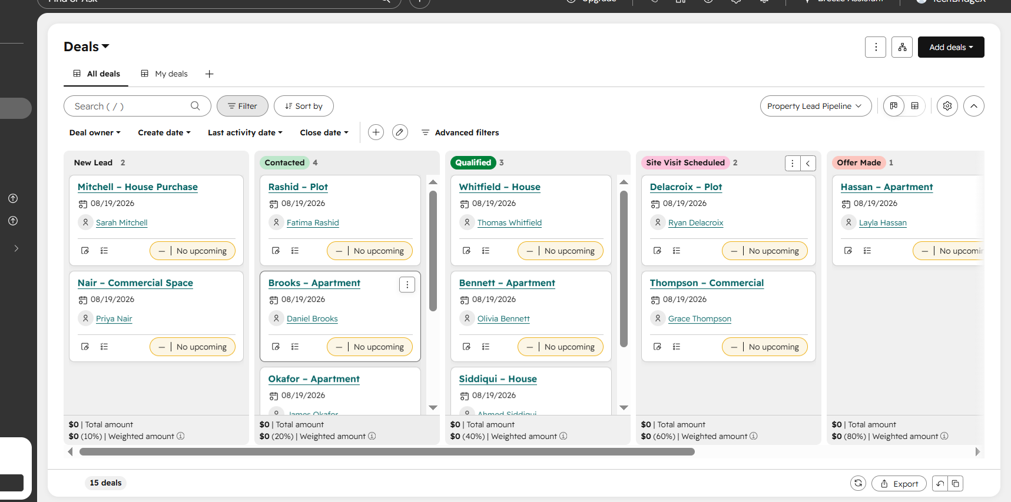Click the hierarchy icon next to Add deals

[902, 47]
